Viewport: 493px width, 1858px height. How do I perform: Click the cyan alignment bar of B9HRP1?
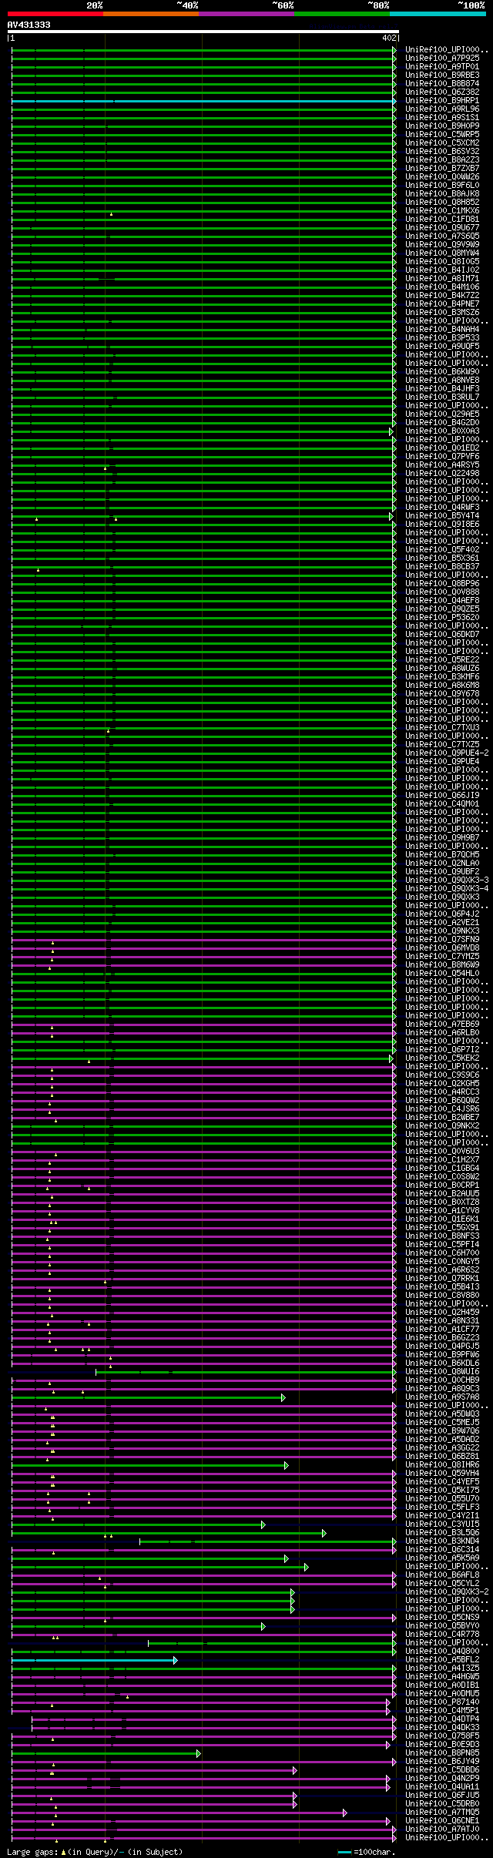coord(203,101)
